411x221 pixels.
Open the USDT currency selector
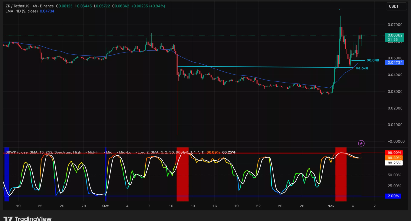396,6
